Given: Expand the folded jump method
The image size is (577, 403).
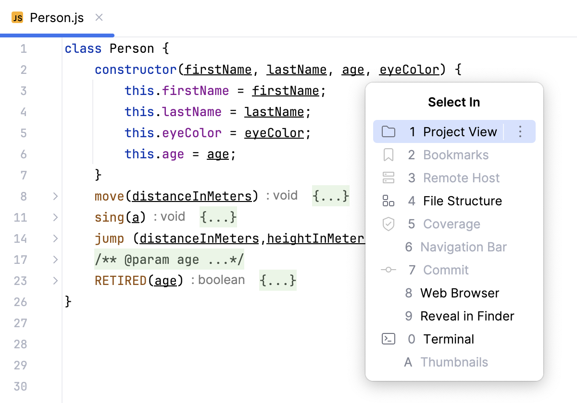Looking at the screenshot, I should coord(55,238).
